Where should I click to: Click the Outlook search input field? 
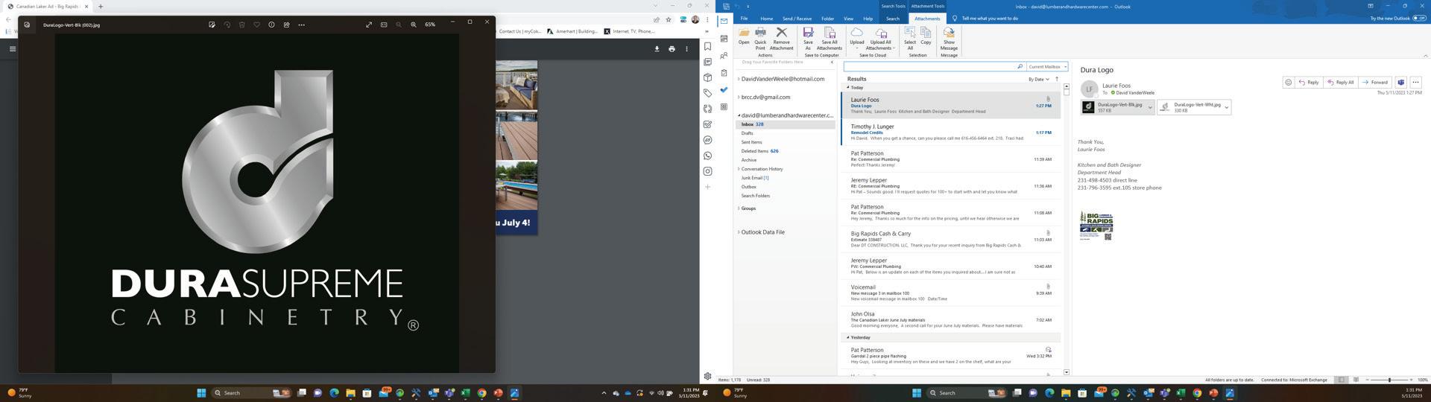(930, 67)
